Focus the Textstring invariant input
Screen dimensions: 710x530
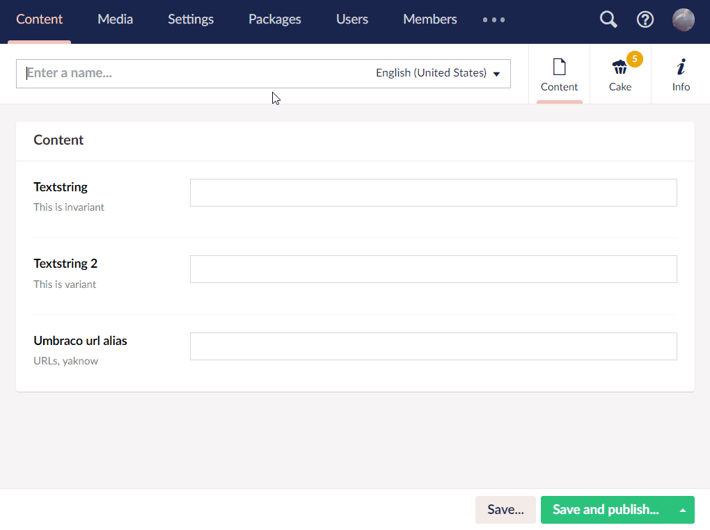tap(433, 193)
